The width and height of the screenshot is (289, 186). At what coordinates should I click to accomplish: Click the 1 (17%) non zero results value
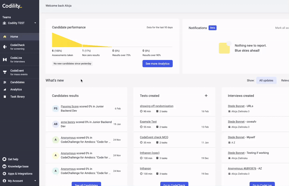(x=86, y=51)
